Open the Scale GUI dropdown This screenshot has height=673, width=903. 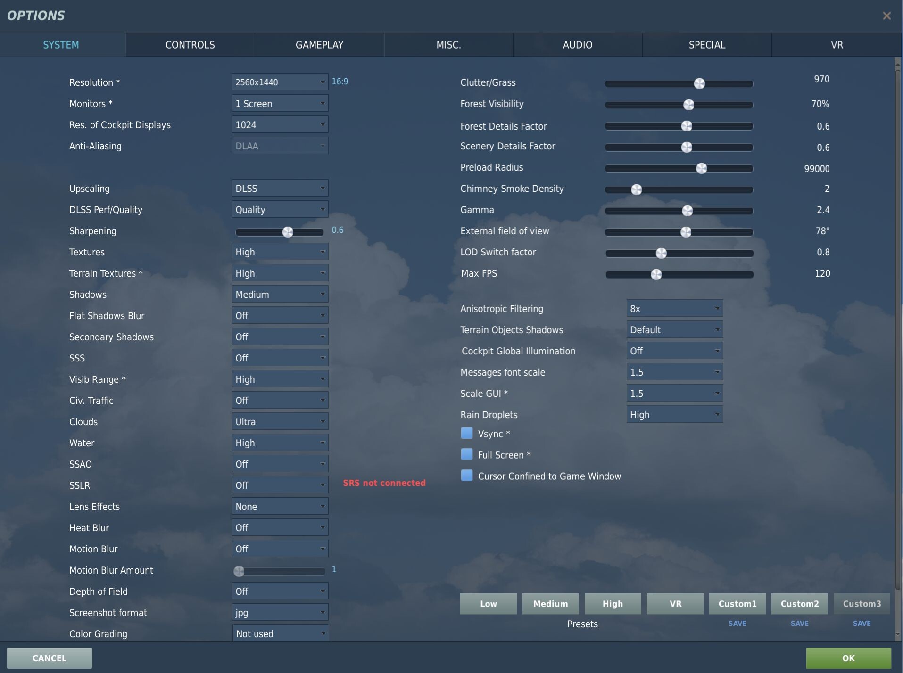pos(674,393)
